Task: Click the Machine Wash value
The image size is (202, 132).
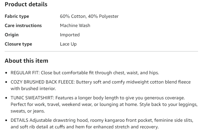Action: tap(75, 26)
